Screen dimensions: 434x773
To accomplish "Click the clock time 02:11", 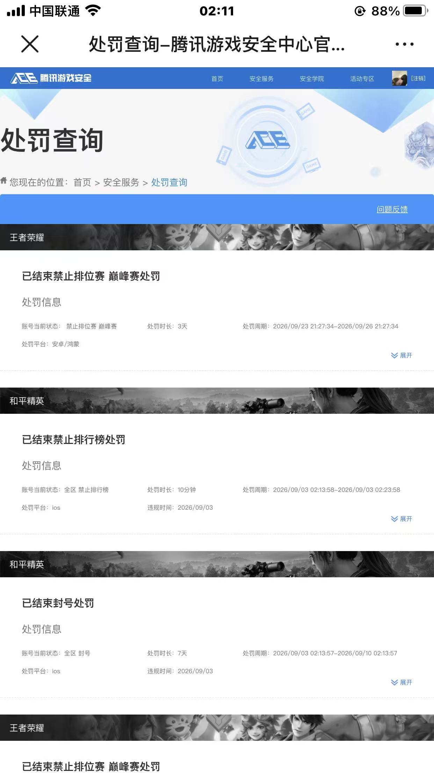I will [x=217, y=11].
